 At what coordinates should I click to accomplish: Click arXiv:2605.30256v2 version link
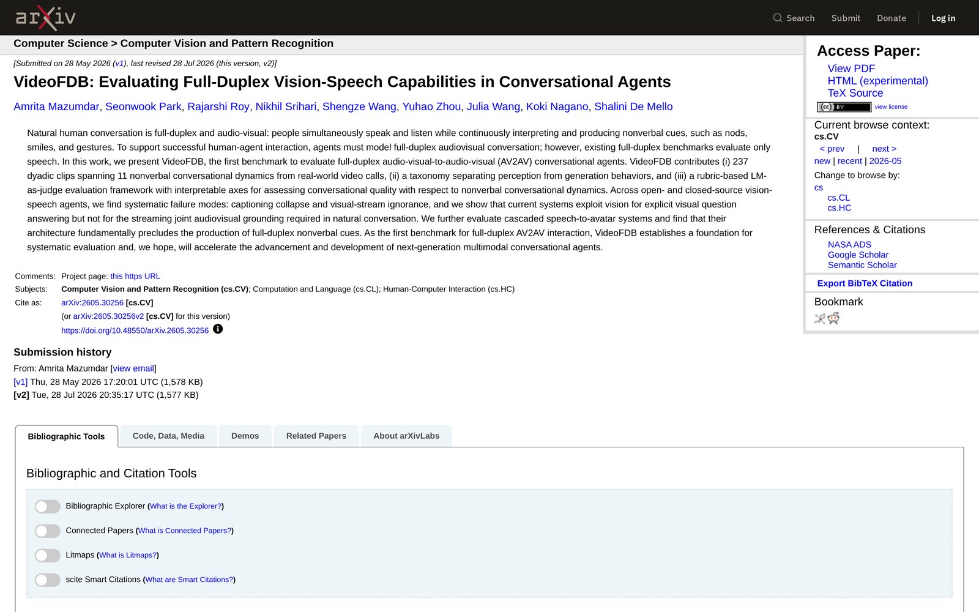[108, 316]
